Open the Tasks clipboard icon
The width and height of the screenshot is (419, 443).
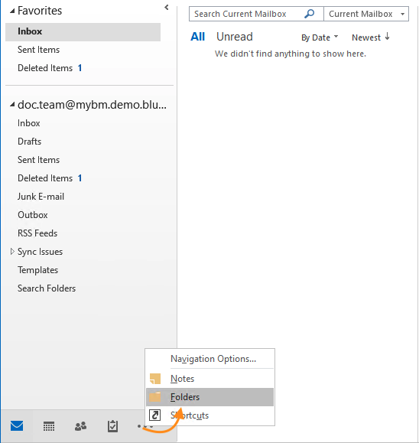coord(112,426)
